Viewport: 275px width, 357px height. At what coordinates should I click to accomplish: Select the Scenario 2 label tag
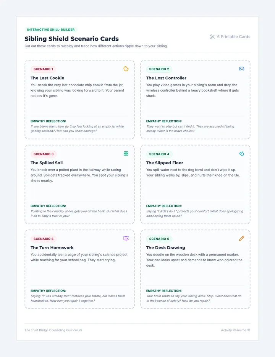[x=159, y=69]
